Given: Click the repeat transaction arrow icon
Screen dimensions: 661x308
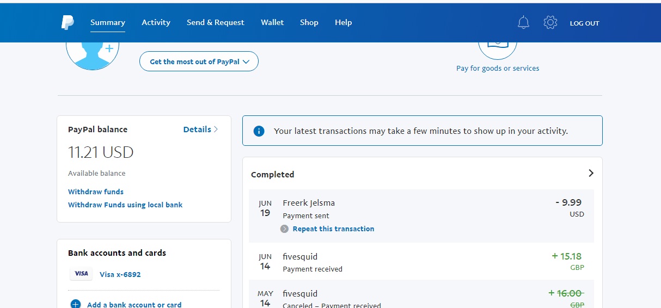Looking at the screenshot, I should pyautogui.click(x=284, y=229).
